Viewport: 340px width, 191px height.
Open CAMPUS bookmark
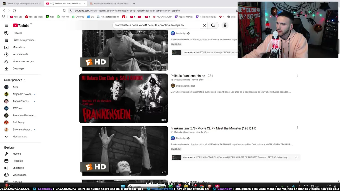coord(78,17)
